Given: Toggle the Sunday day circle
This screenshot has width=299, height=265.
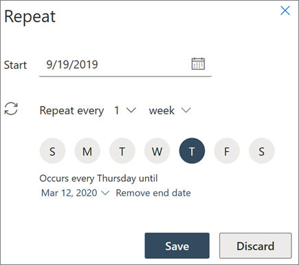Looking at the screenshot, I should (x=52, y=151).
